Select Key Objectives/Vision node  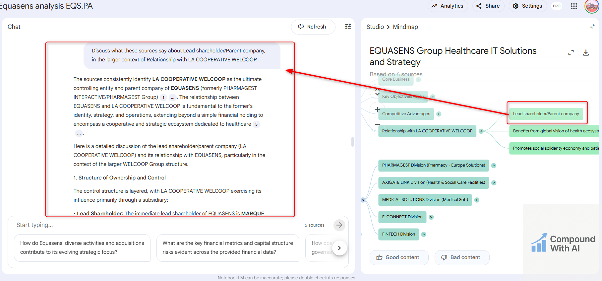click(x=403, y=97)
